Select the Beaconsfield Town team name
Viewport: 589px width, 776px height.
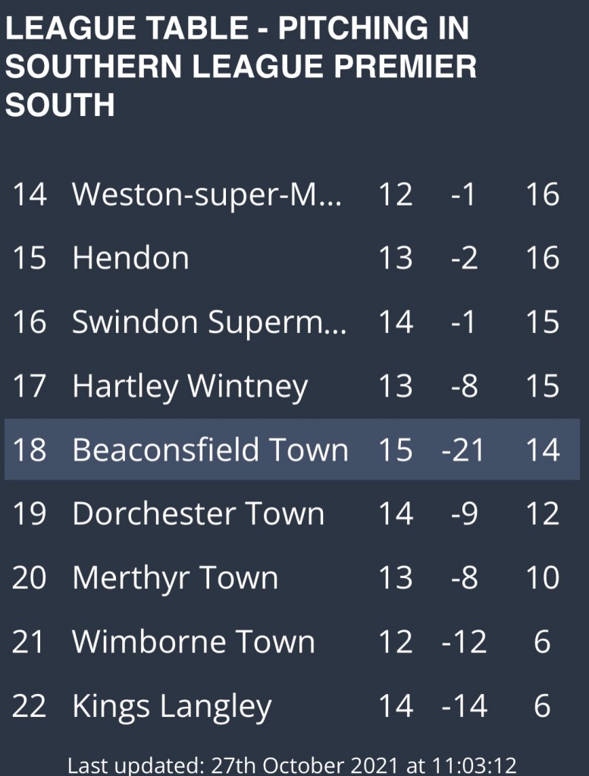tap(210, 451)
